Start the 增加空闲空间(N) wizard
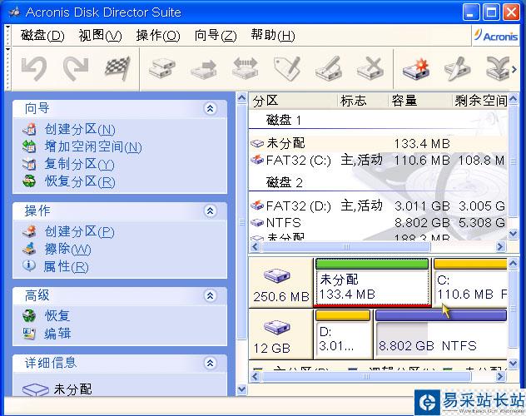This screenshot has width=526, height=416. (x=93, y=146)
